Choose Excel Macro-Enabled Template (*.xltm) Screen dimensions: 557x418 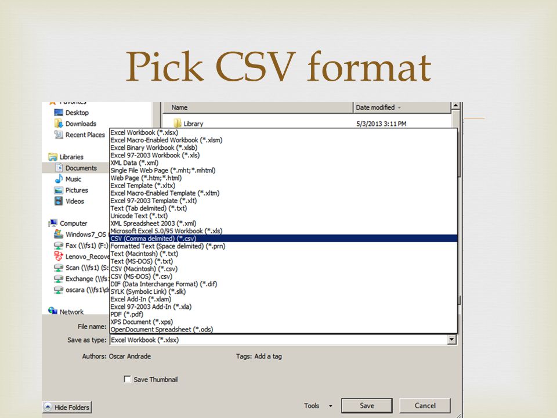pos(283,193)
